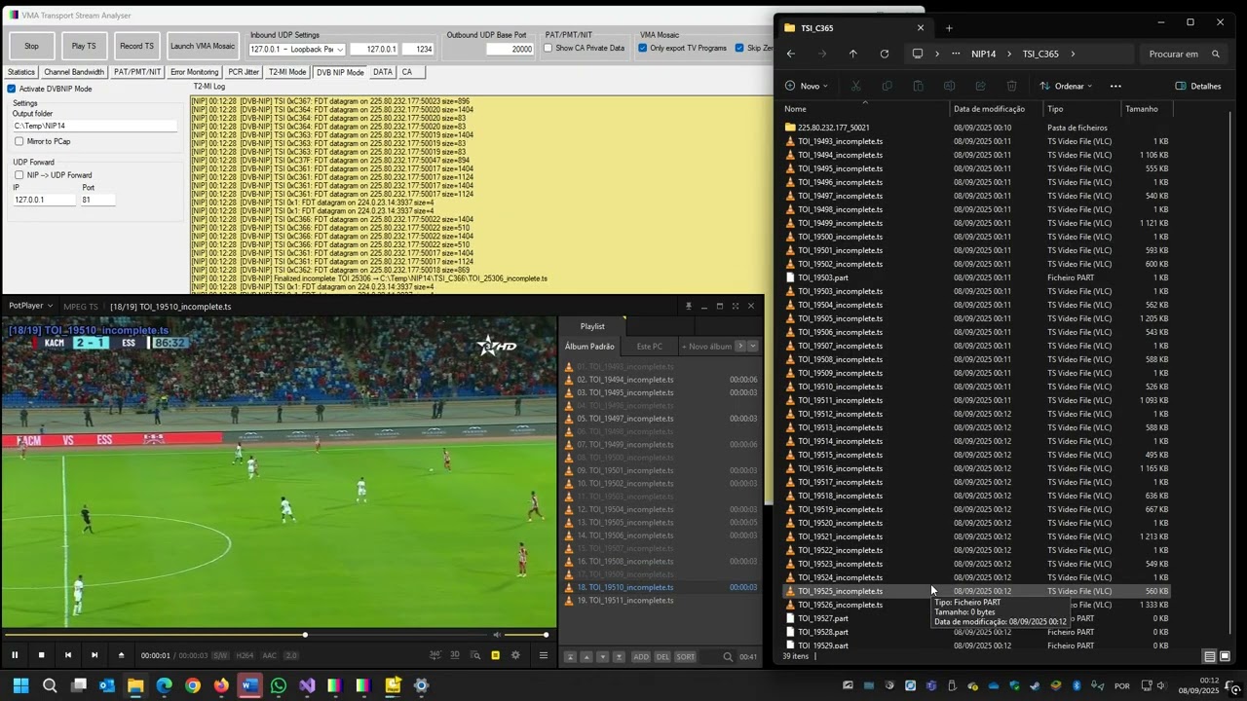The height and width of the screenshot is (701, 1247).
Task: Toggle Detalhes pane in Explorer
Action: click(x=1197, y=86)
